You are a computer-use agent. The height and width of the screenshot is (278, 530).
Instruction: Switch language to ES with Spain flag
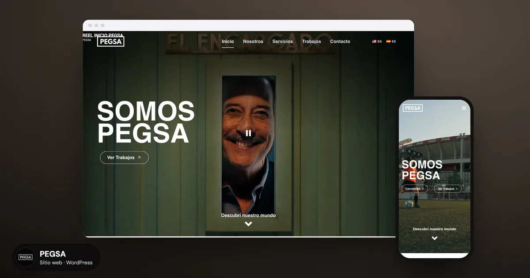point(391,41)
